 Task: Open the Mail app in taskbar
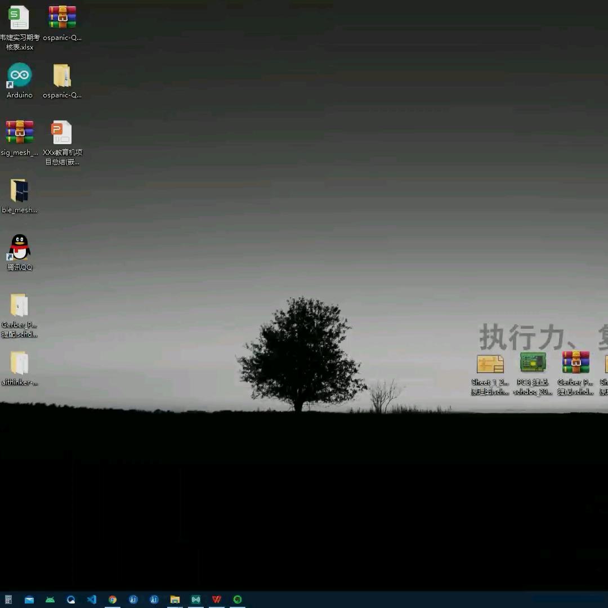coord(29,600)
